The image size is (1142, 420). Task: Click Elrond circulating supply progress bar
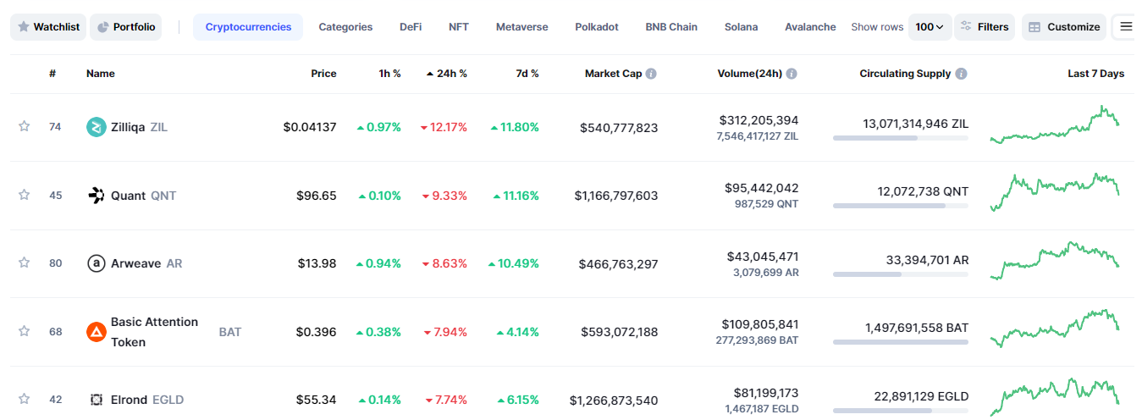pyautogui.click(x=901, y=410)
